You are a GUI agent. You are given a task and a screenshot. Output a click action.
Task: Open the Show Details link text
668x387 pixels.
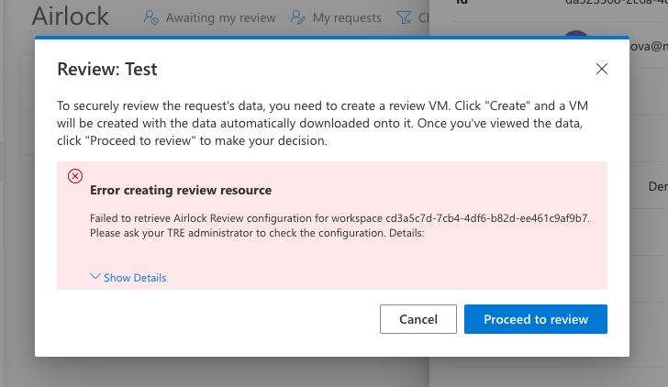click(135, 278)
